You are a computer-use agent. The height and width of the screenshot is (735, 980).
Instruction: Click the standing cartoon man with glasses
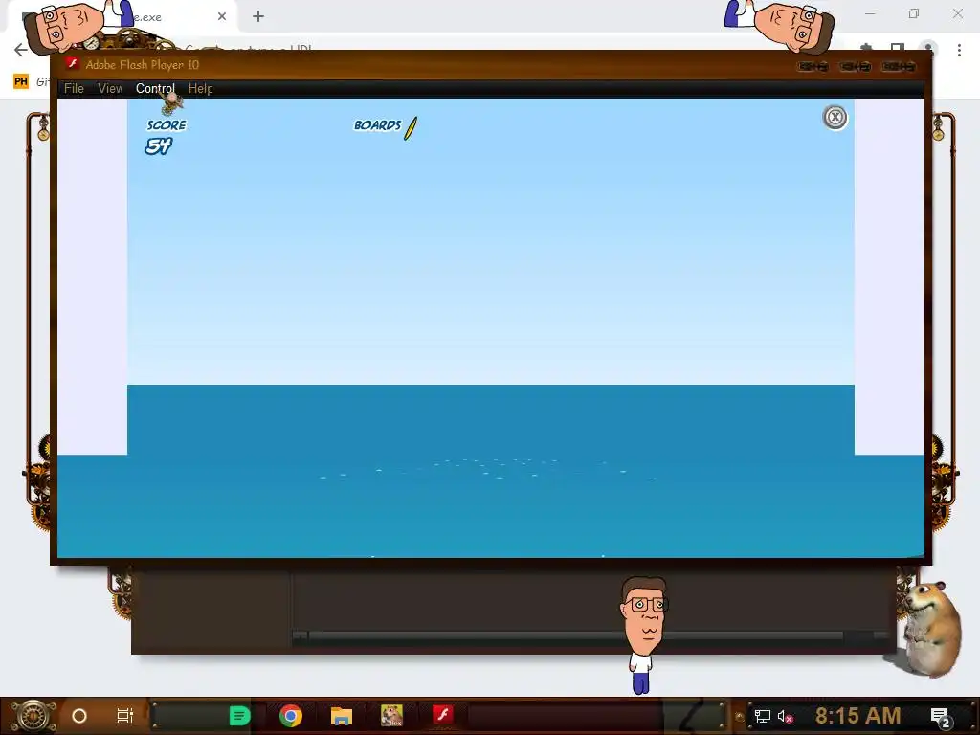click(x=644, y=635)
